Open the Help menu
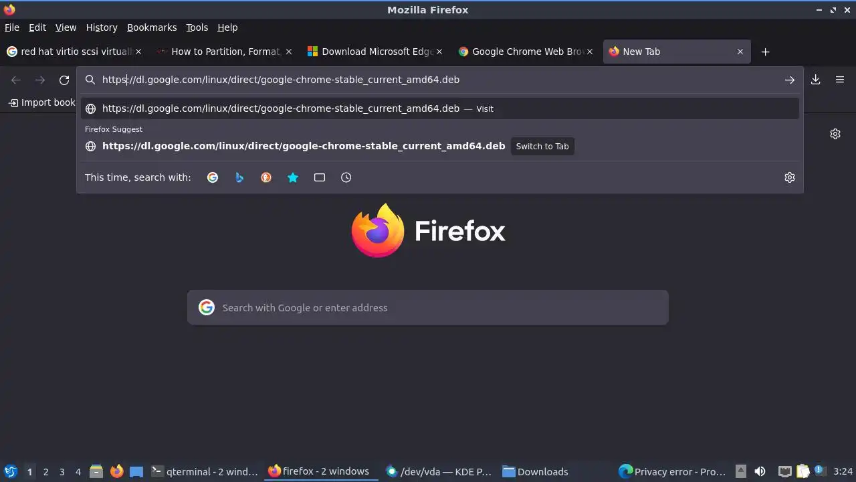The height and width of the screenshot is (482, 856). point(227,27)
